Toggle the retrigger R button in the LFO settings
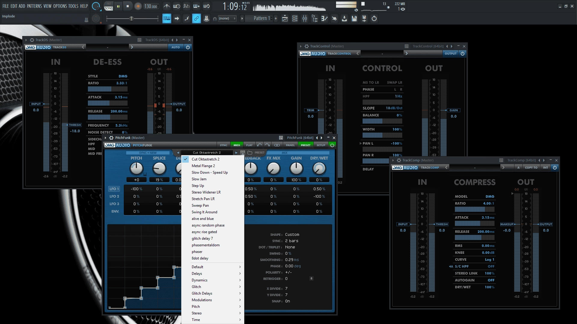The height and width of the screenshot is (324, 577). 311,279
